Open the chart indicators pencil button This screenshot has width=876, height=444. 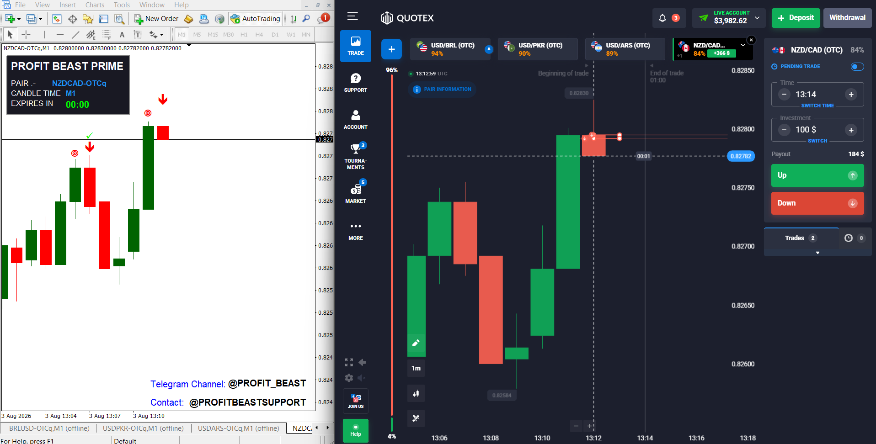416,343
